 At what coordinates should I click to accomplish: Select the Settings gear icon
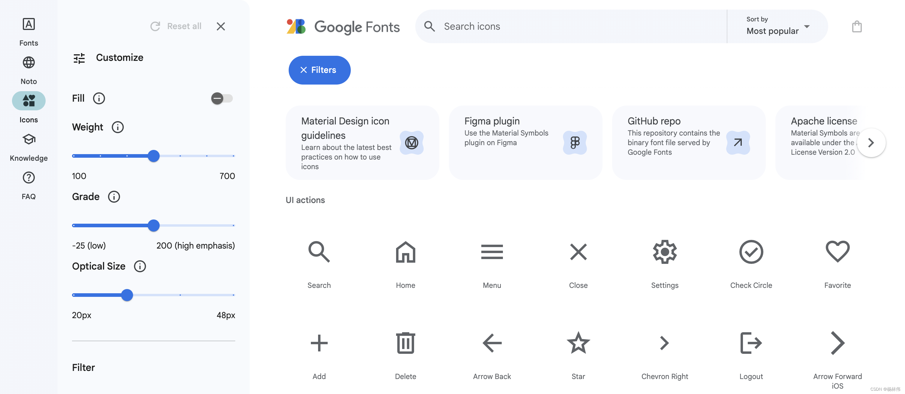pyautogui.click(x=664, y=252)
